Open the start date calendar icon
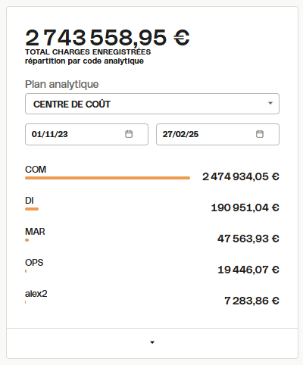 (129, 134)
